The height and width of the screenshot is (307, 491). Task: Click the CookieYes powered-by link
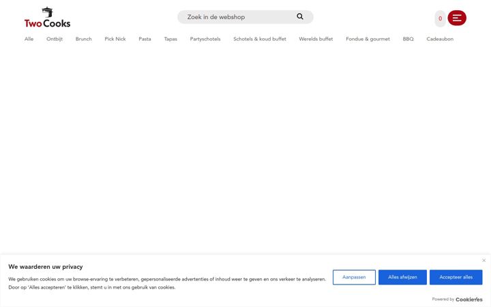click(468, 299)
